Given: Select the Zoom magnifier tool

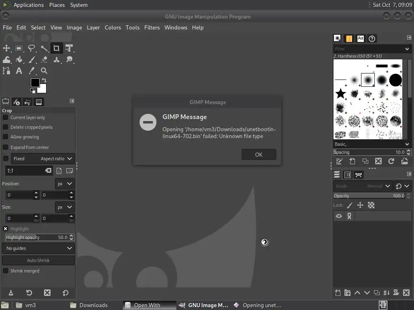Looking at the screenshot, I should pyautogui.click(x=44, y=71).
